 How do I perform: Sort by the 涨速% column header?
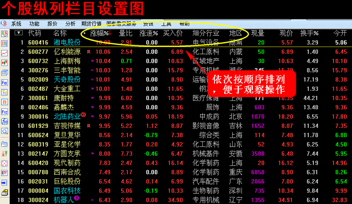click(x=149, y=33)
